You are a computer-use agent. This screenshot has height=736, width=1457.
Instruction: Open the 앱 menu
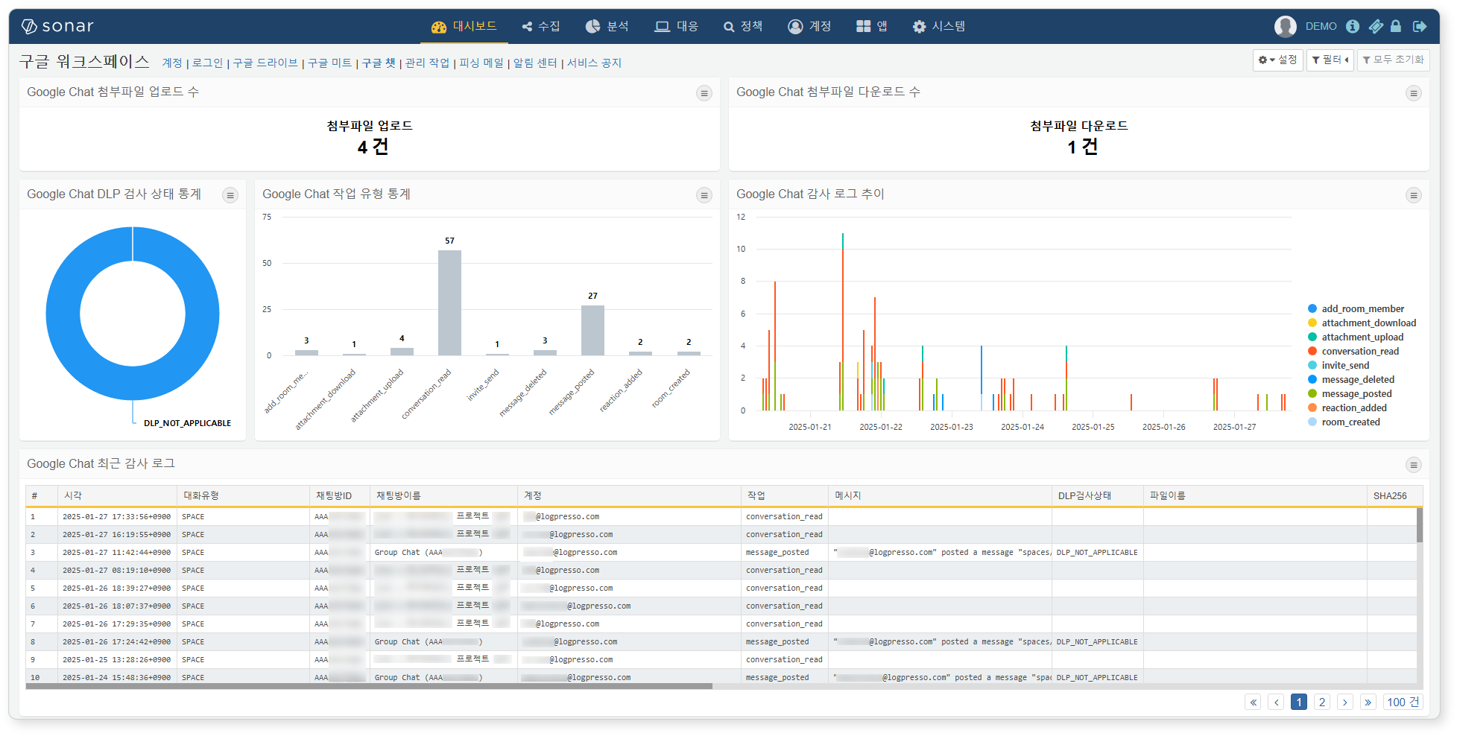(x=872, y=26)
